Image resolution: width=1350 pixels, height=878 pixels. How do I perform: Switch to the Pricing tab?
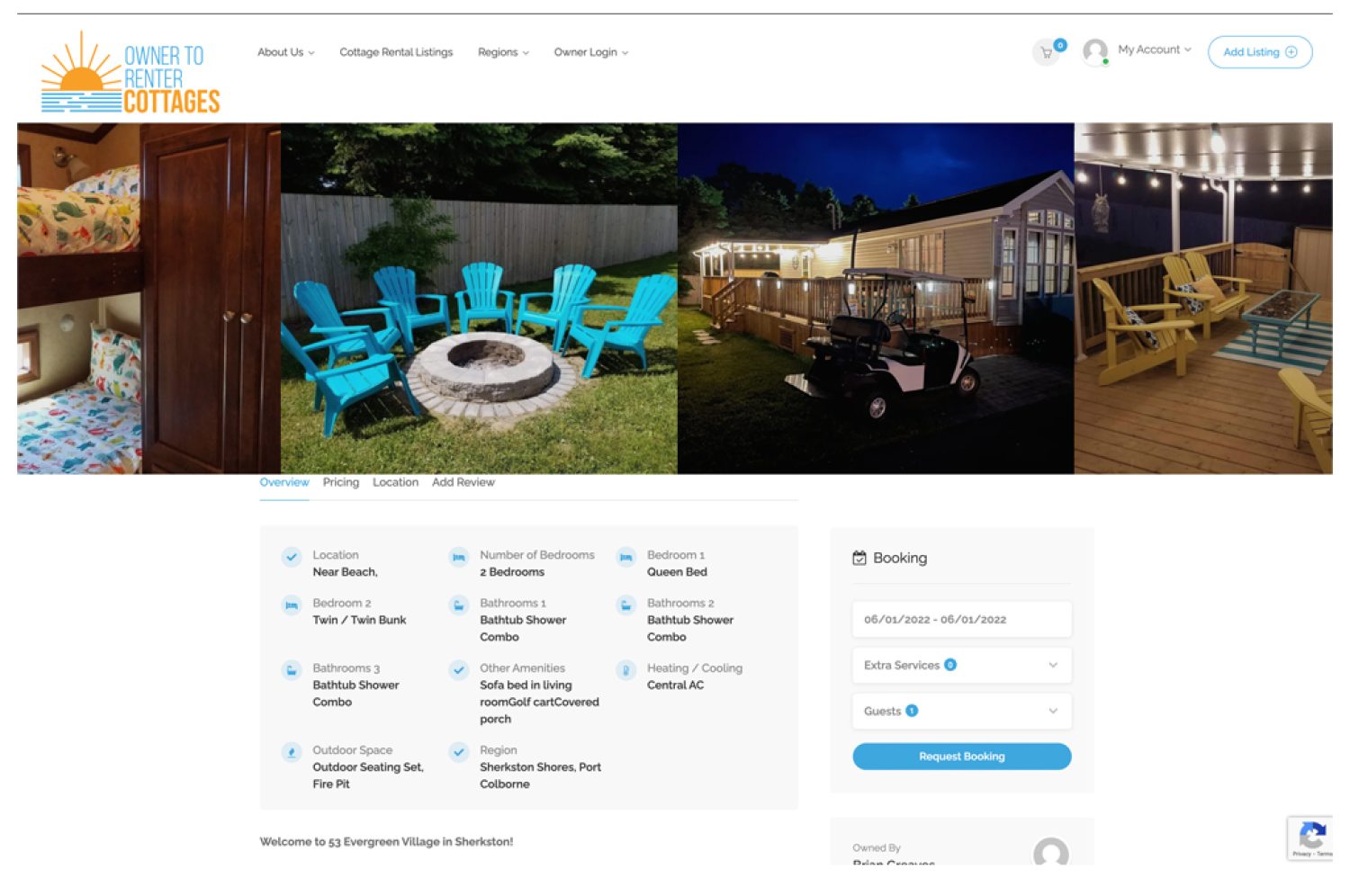341,482
